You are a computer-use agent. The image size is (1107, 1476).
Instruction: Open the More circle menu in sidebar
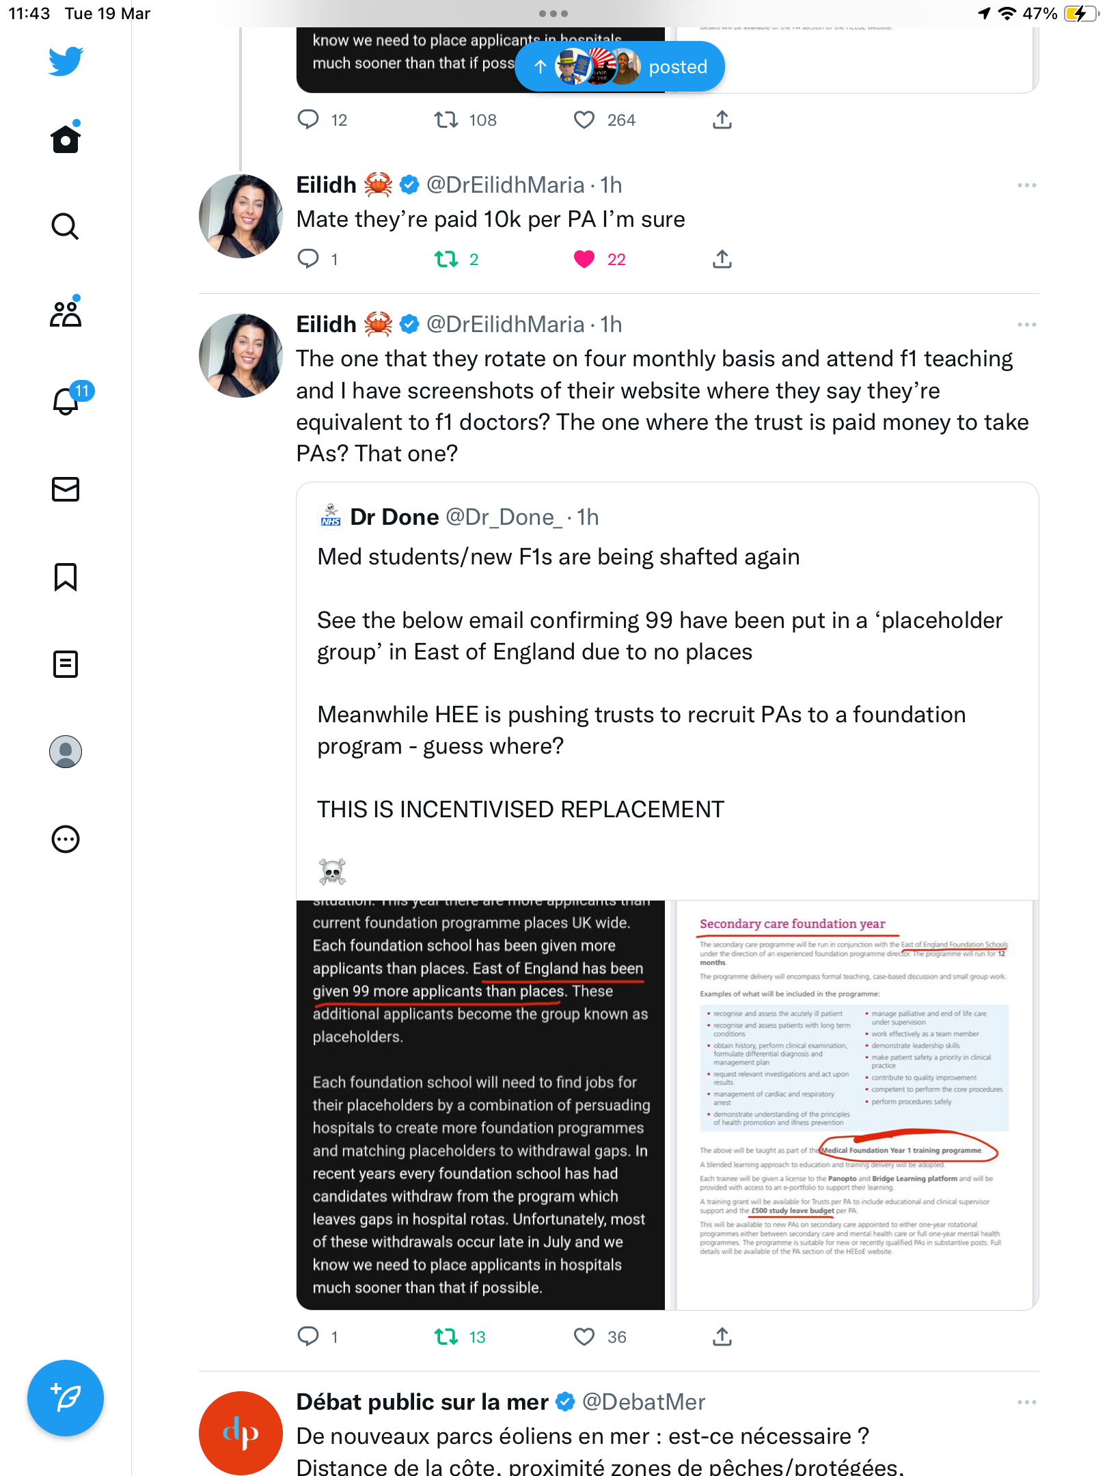click(66, 839)
